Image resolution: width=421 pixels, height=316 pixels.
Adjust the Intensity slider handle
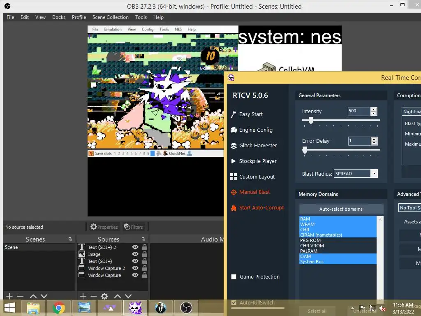click(311, 121)
